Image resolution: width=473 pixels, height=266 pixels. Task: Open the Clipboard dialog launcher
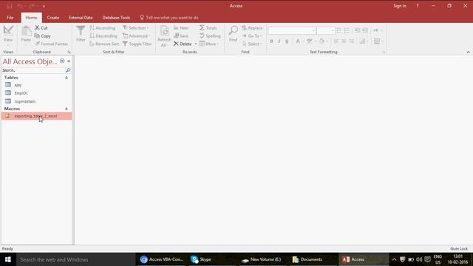(69, 52)
